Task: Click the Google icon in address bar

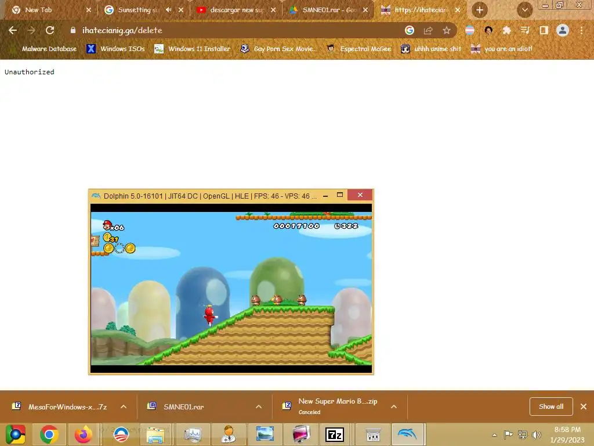Action: pos(409,30)
